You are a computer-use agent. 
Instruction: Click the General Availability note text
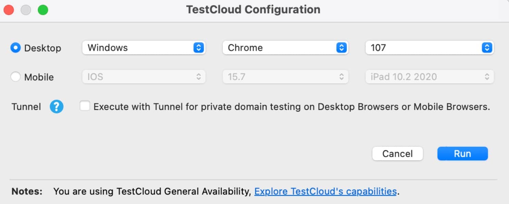tap(153, 191)
